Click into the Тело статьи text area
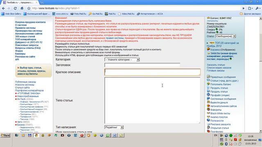This screenshot has width=262, height=147. pos(152,100)
